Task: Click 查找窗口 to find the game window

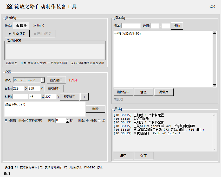Action: coord(56,80)
